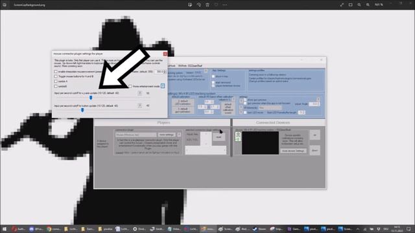Tick the fourth checkbox in the plugin settings dialog
Image resolution: width=415 pixels, height=233 pixels.
coord(56,86)
